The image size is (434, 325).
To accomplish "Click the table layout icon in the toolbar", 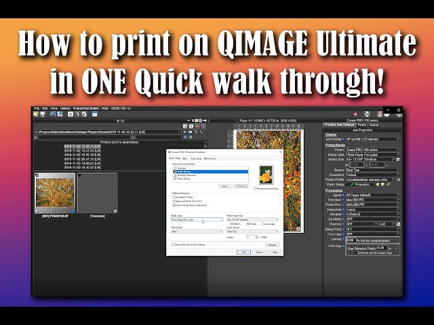I will [95, 114].
